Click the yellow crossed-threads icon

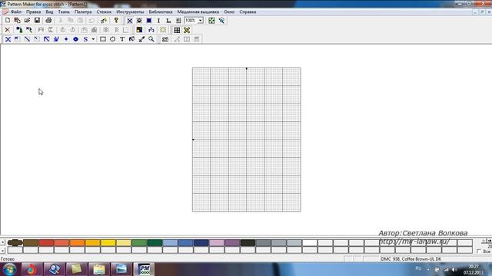(187, 30)
